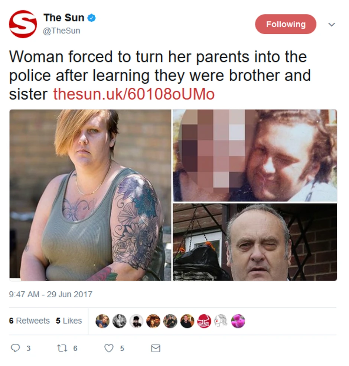Open the @TheSun handle
The width and height of the screenshot is (349, 366).
click(62, 30)
